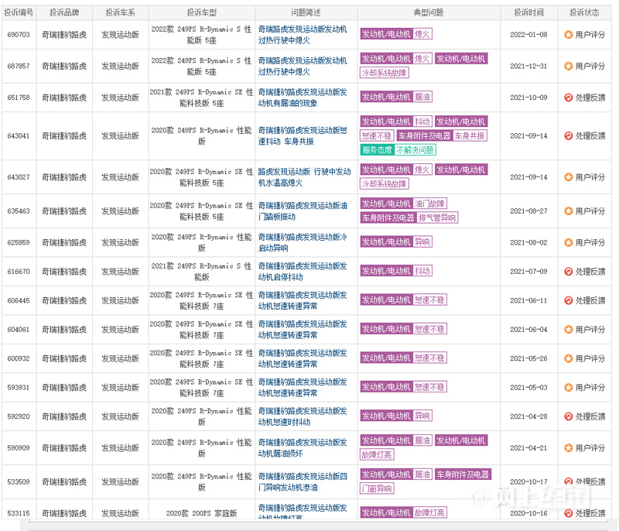Open the 发动机怠速时抖动 complaint link
The image size is (619, 531).
click(x=303, y=416)
